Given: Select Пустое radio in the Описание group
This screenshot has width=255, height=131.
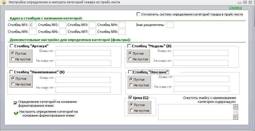Looking at the screenshot, I should 131,79.
